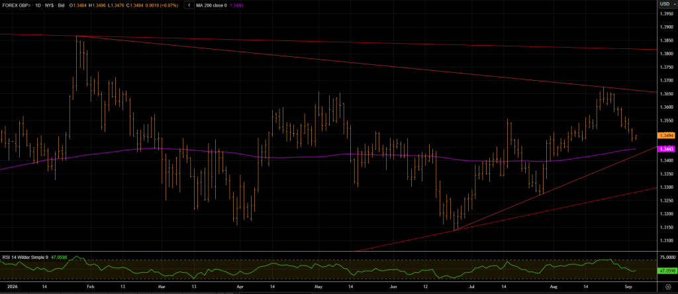The width and height of the screenshot is (678, 294).
Task: Open the FOREX GBP= symbol selector
Action: tap(17, 5)
